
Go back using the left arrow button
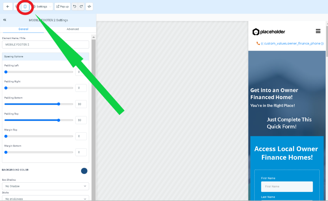click(x=8, y=6)
